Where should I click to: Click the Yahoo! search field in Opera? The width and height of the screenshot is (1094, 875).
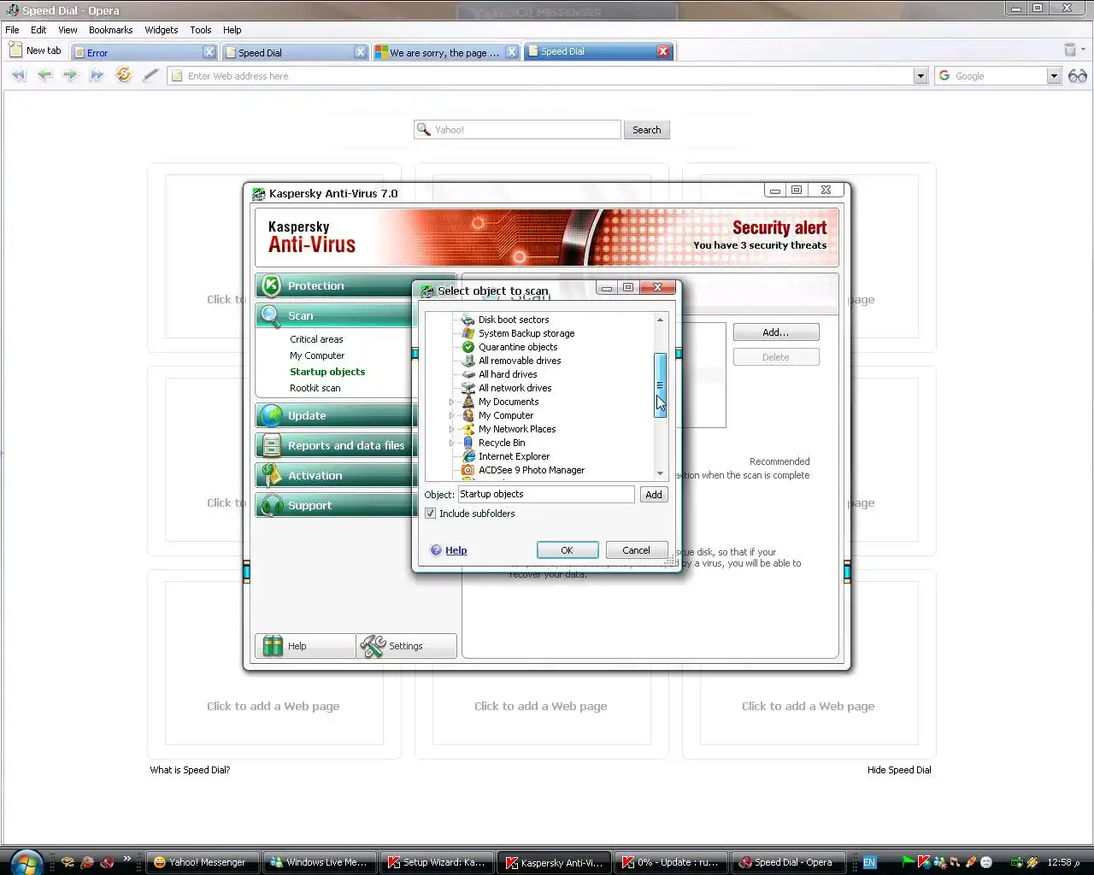click(x=518, y=130)
